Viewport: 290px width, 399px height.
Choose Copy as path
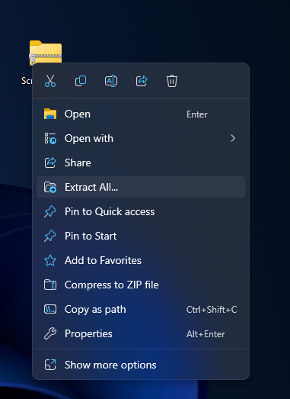coord(141,309)
